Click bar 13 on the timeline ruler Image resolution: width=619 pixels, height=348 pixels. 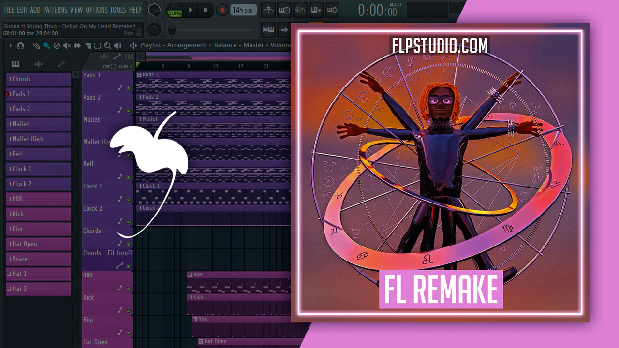pos(215,66)
